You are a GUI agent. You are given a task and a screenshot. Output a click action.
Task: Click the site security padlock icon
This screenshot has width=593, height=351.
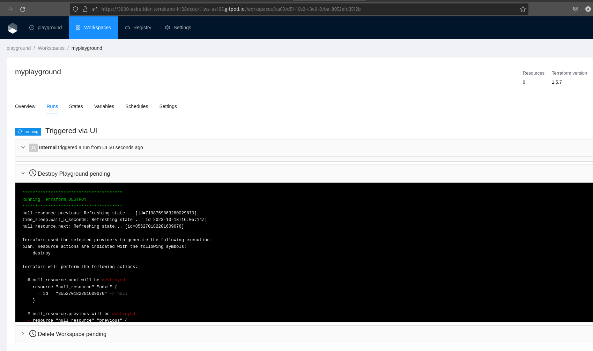coord(85,9)
